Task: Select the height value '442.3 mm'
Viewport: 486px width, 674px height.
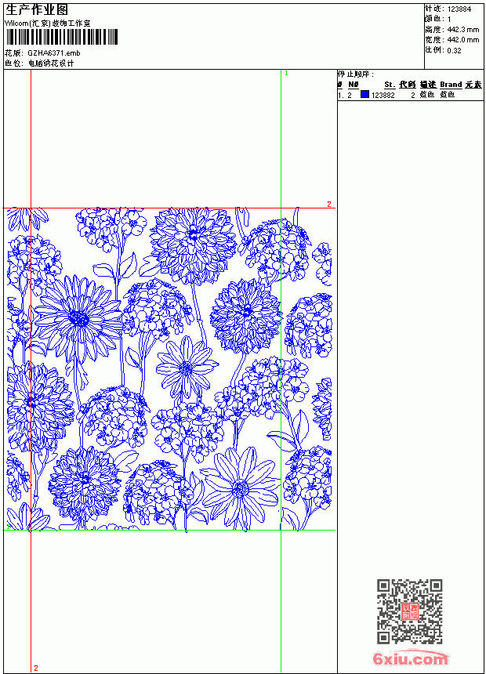Action: tap(462, 30)
